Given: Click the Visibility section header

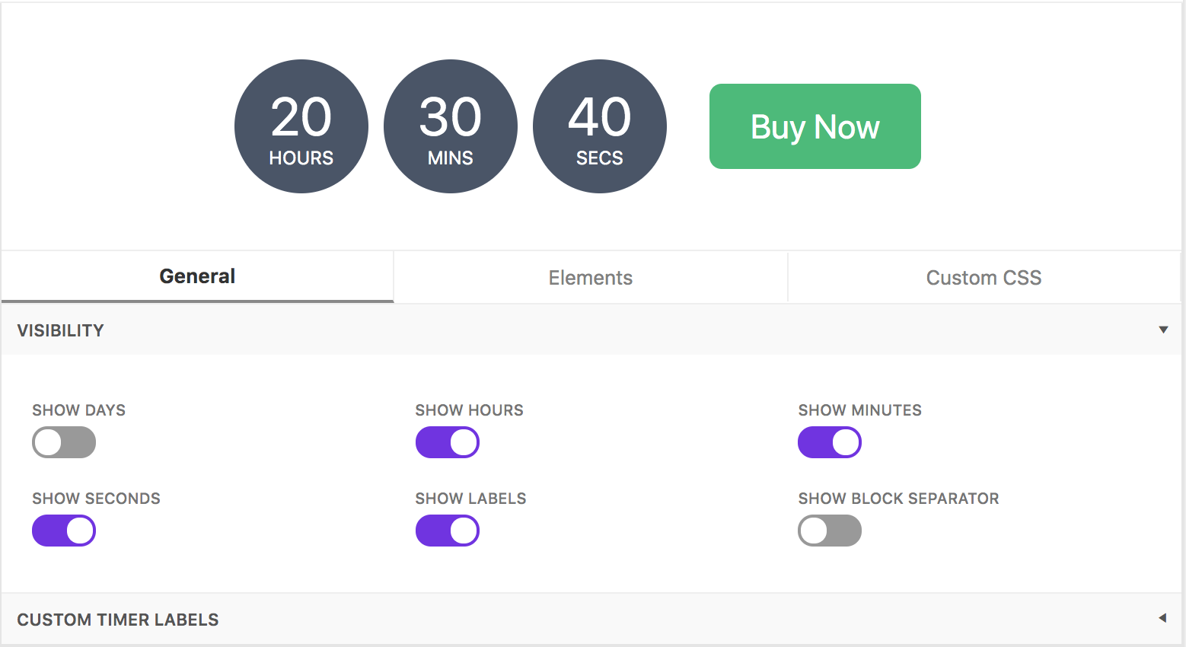Looking at the screenshot, I should (x=61, y=330).
